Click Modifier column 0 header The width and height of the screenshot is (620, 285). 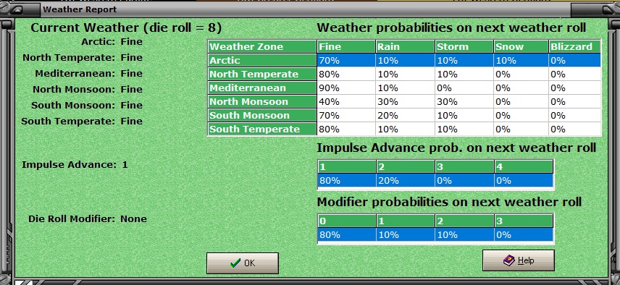coord(346,221)
